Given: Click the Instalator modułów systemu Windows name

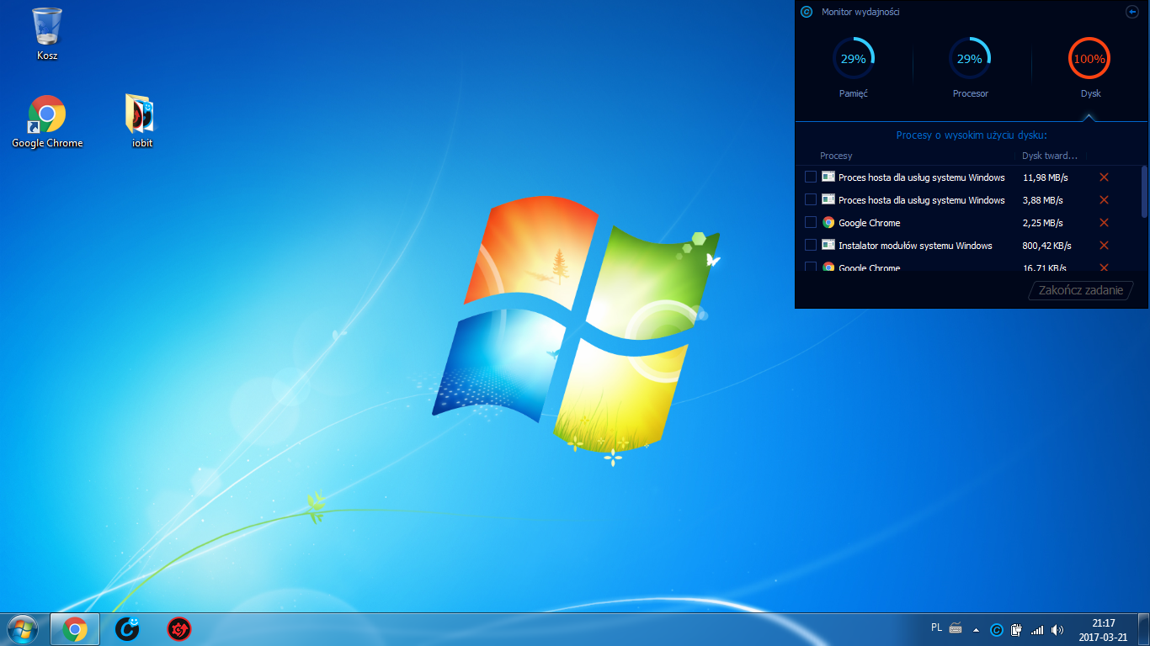Looking at the screenshot, I should [915, 246].
